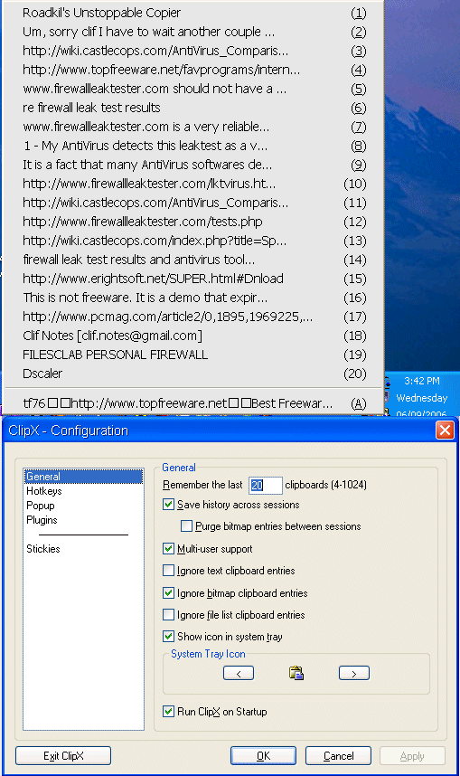Click the 3:42 PM taskbar clock
The height and width of the screenshot is (776, 460).
pos(421,381)
